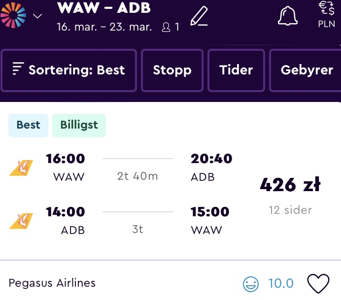Click the outbound Pegasus airline logo

[21, 167]
